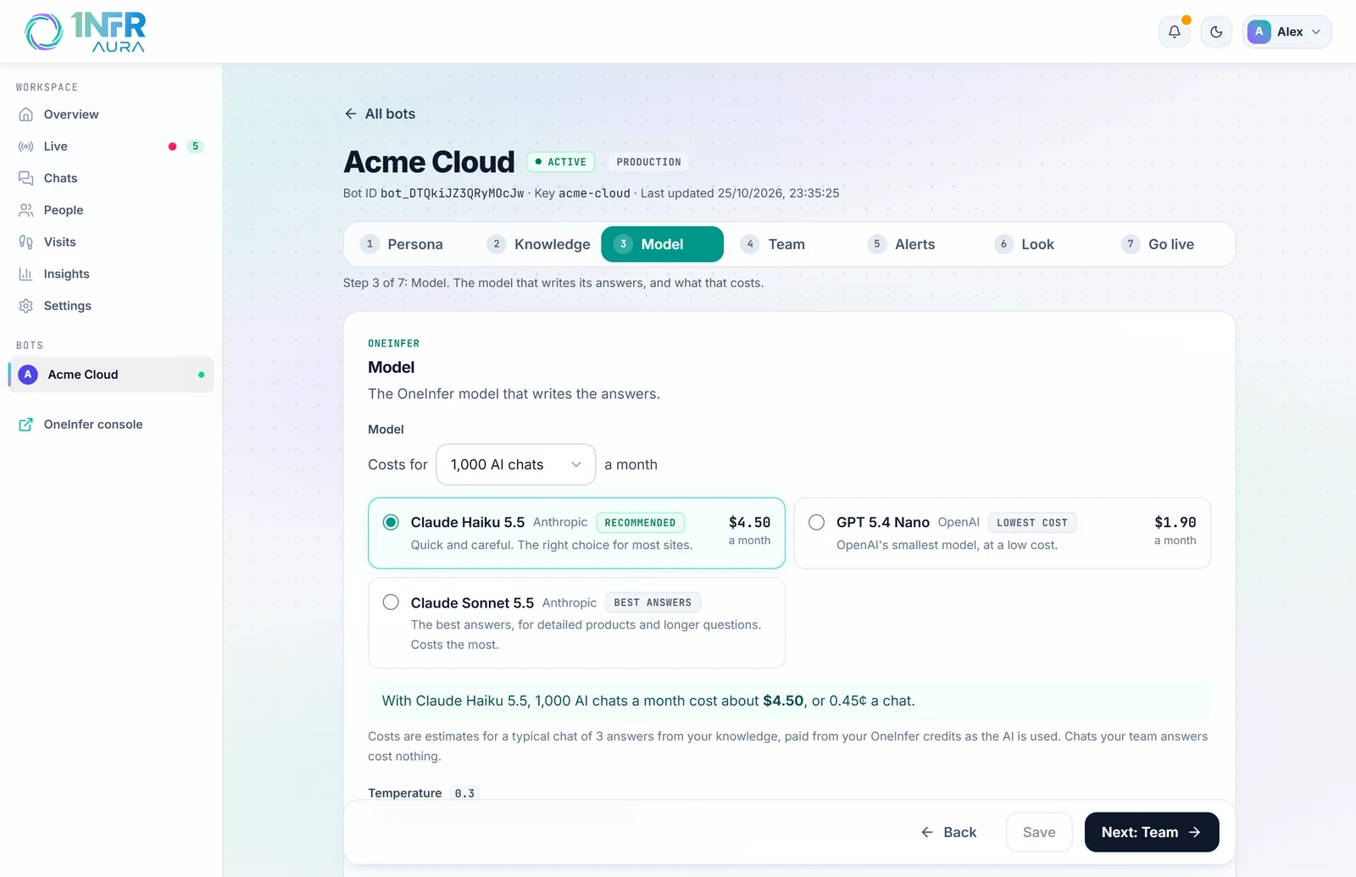The width and height of the screenshot is (1356, 877).
Task: Select the Claude Haiku 5.5 radio button
Action: (x=391, y=522)
